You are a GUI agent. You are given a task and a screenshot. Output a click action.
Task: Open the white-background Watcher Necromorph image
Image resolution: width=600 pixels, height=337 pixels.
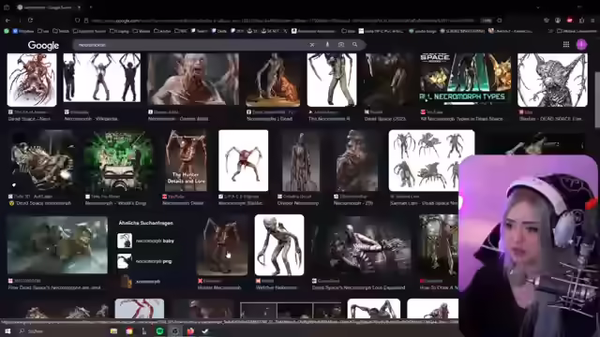pyautogui.click(x=279, y=245)
